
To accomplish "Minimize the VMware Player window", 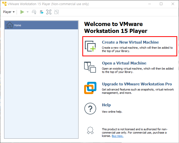I will coord(150,4).
